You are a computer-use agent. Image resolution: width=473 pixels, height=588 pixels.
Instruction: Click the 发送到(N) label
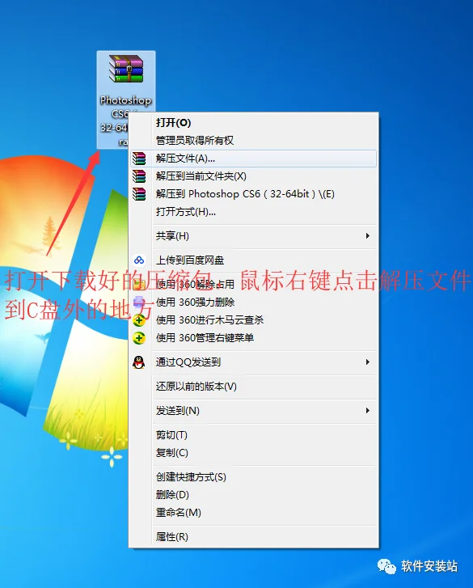tap(178, 411)
